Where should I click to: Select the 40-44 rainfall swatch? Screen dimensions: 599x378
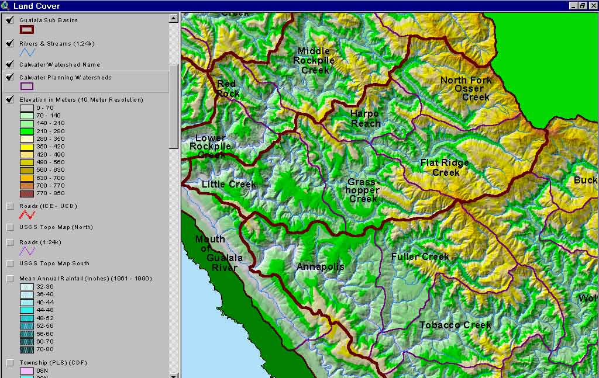click(x=27, y=303)
